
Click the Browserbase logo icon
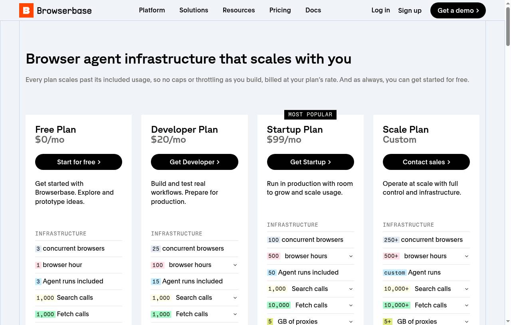[x=26, y=10]
